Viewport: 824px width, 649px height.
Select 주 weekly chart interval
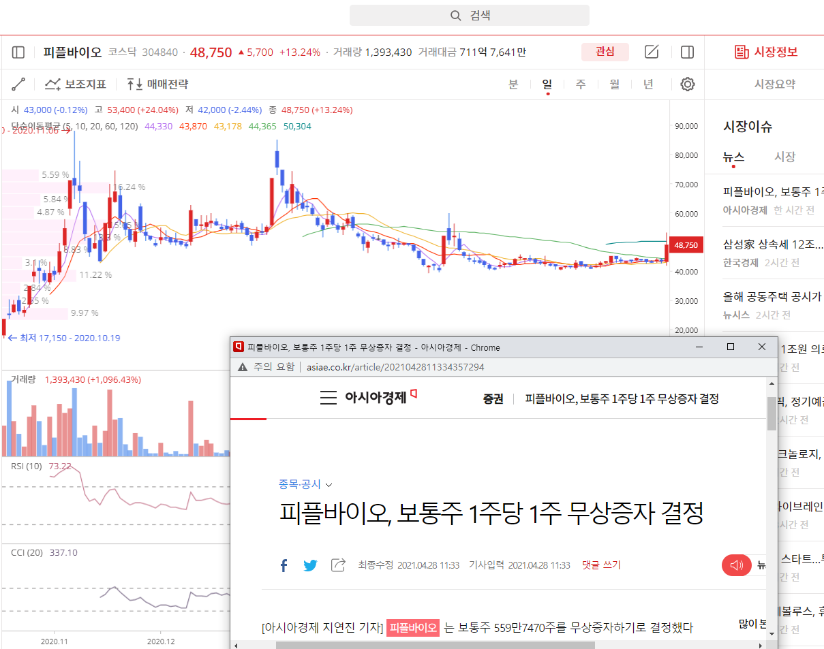581,84
